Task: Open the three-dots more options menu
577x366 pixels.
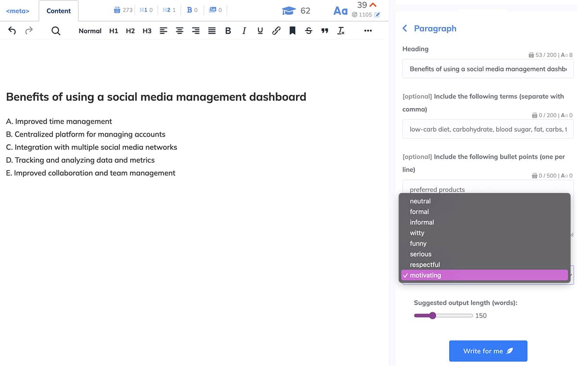Action: 368,31
